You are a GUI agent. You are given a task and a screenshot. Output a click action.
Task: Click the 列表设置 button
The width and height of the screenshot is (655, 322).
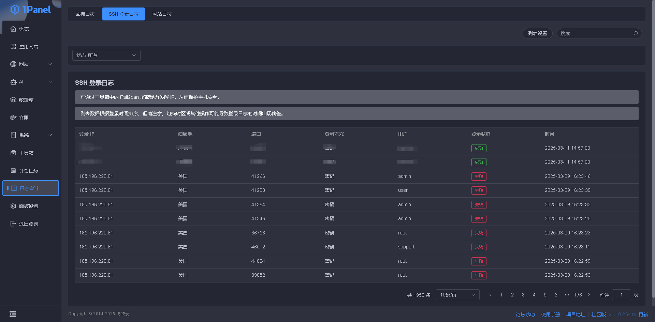tap(537, 33)
